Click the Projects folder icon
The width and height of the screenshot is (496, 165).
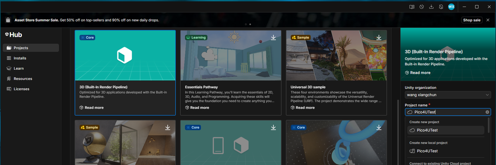click(9, 48)
